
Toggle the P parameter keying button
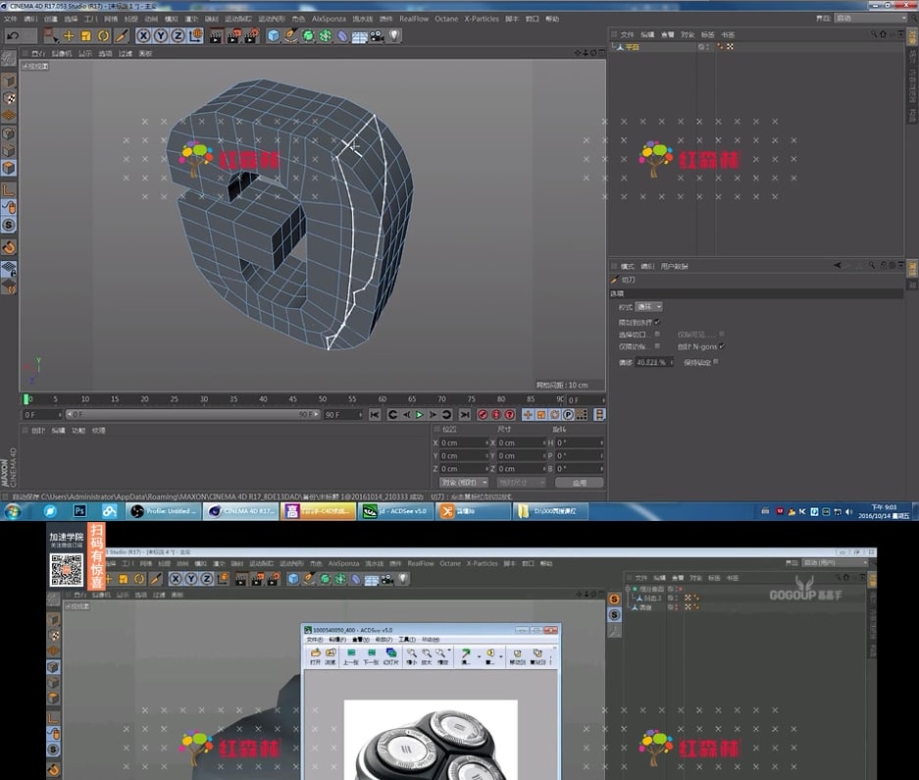(x=568, y=415)
